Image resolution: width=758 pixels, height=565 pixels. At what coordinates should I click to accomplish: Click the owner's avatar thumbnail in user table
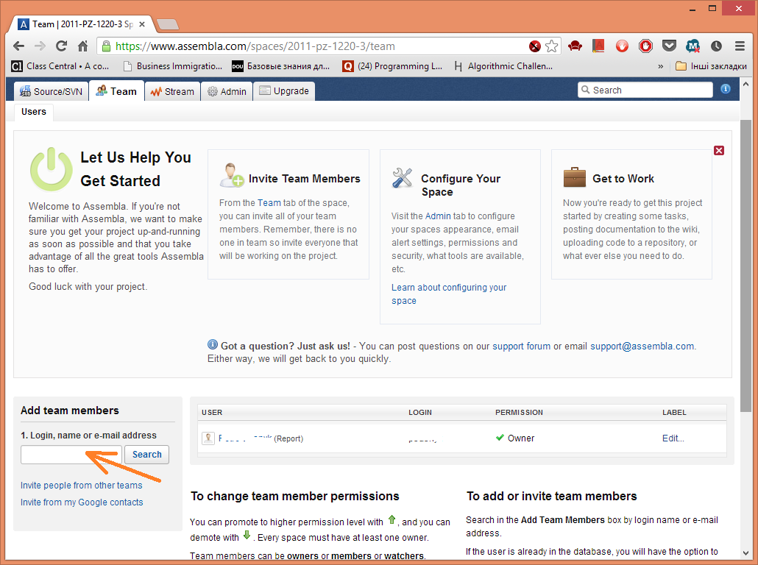point(208,438)
